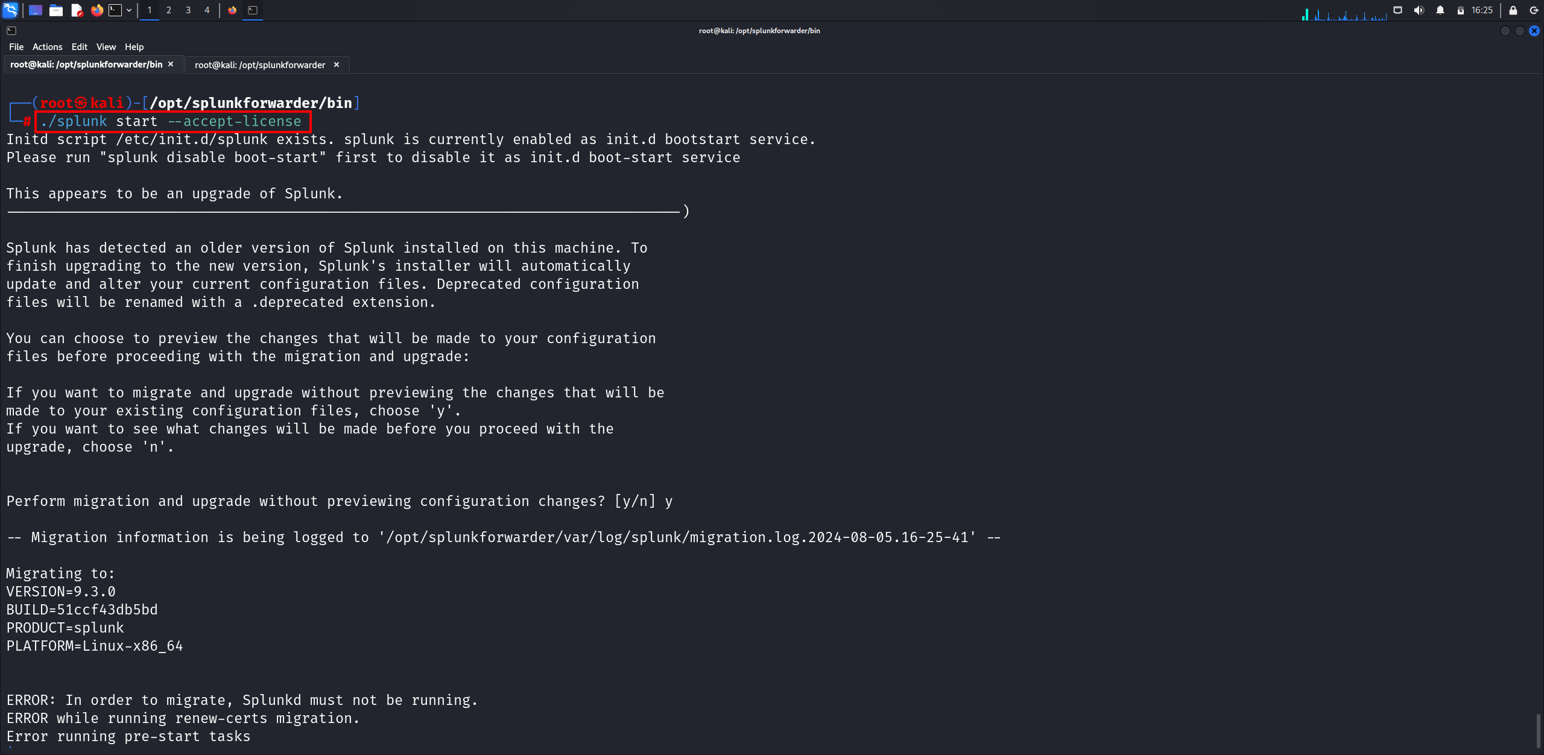Switch to workspace 3
Viewport: 1544px width, 755px height.
click(x=188, y=10)
